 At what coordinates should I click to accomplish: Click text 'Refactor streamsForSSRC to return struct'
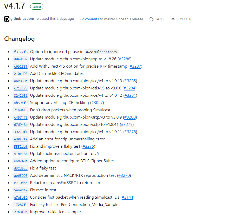coord(67,183)
